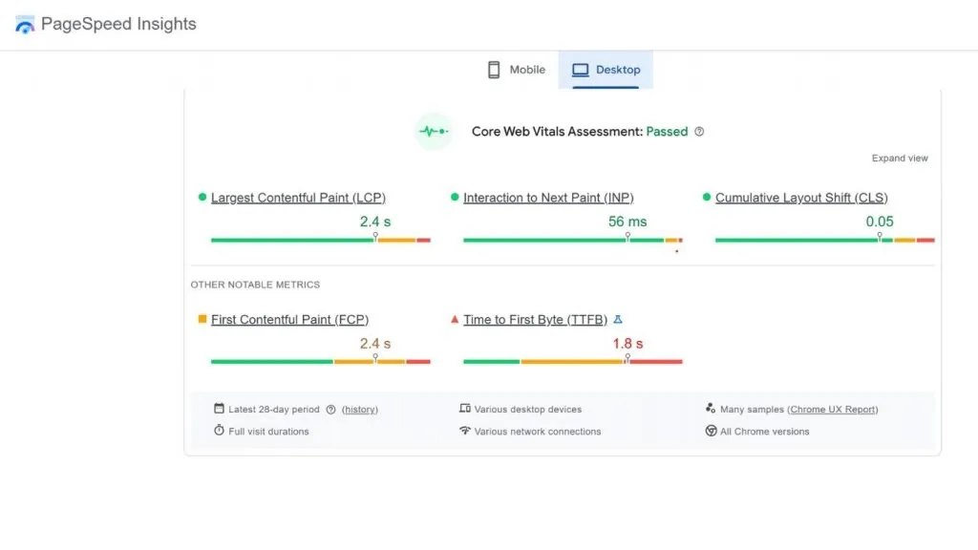Viewport: 978px width, 550px height.
Task: Click red triangle indicator next to TTFB
Action: (x=455, y=319)
